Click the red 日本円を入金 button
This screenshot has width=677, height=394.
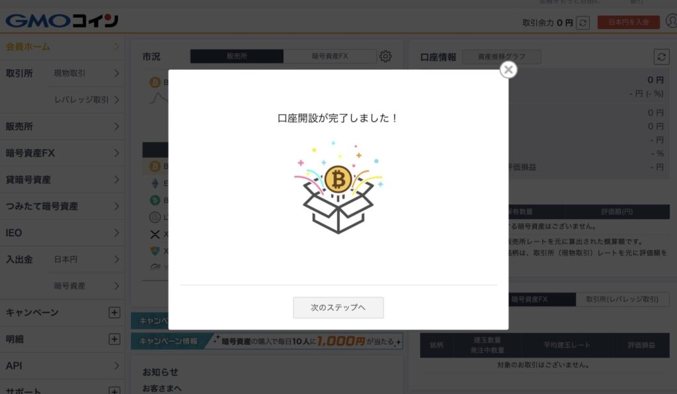[x=628, y=22]
